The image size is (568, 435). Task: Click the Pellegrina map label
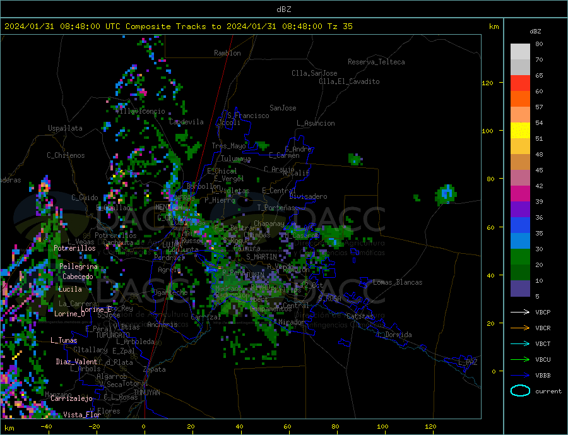pyautogui.click(x=79, y=266)
